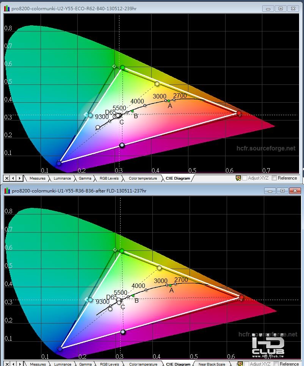Open the RGB Levels tab in top window
The width and height of the screenshot is (304, 366).
(x=109, y=178)
